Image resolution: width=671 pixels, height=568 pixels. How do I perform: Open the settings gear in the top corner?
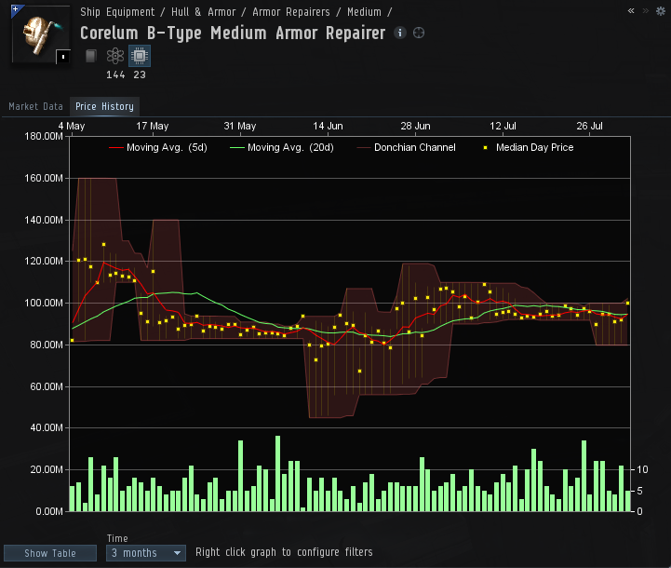pos(661,11)
